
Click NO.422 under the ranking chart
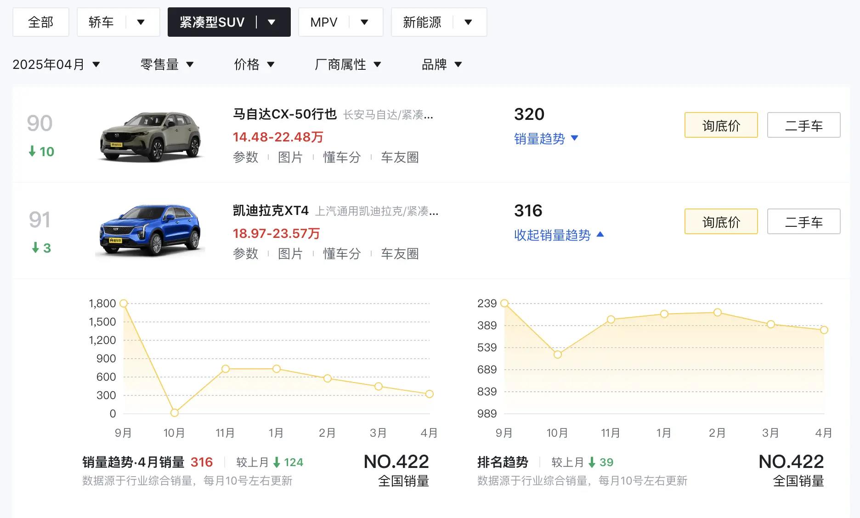[792, 462]
